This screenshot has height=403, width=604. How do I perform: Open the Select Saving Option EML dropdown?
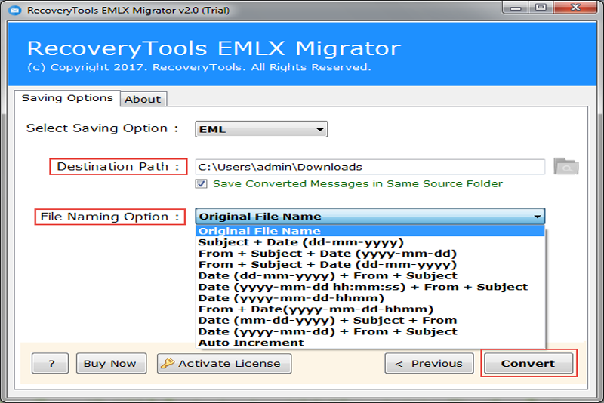pyautogui.click(x=261, y=129)
